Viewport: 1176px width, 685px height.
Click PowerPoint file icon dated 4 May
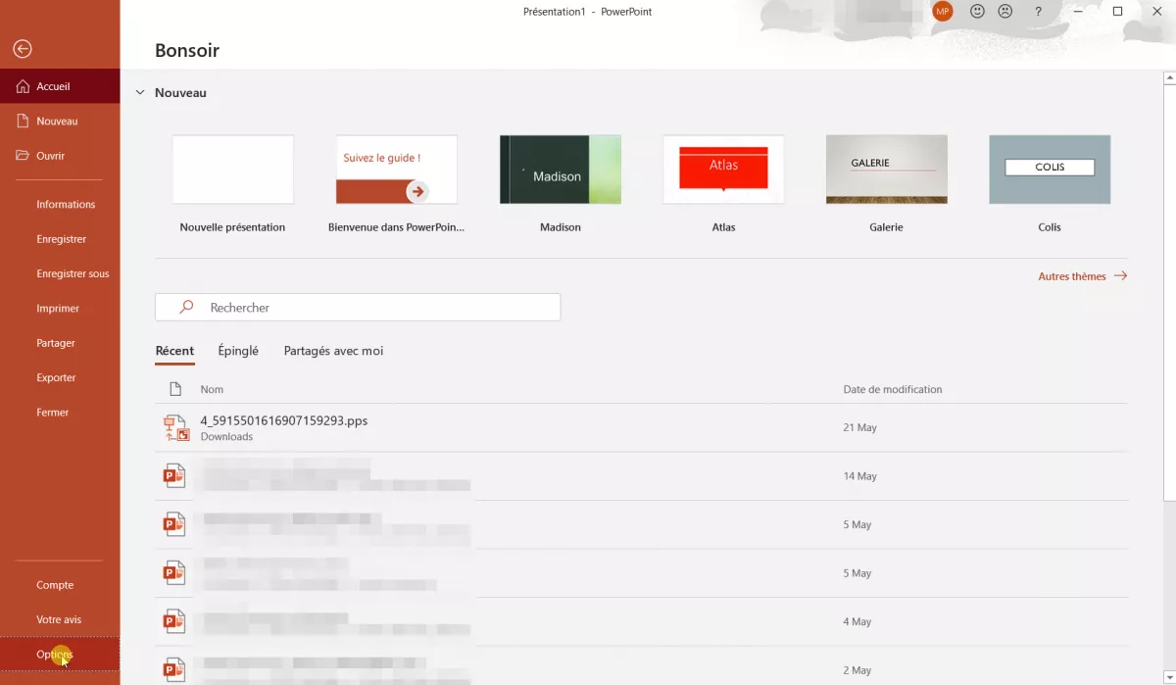point(174,621)
